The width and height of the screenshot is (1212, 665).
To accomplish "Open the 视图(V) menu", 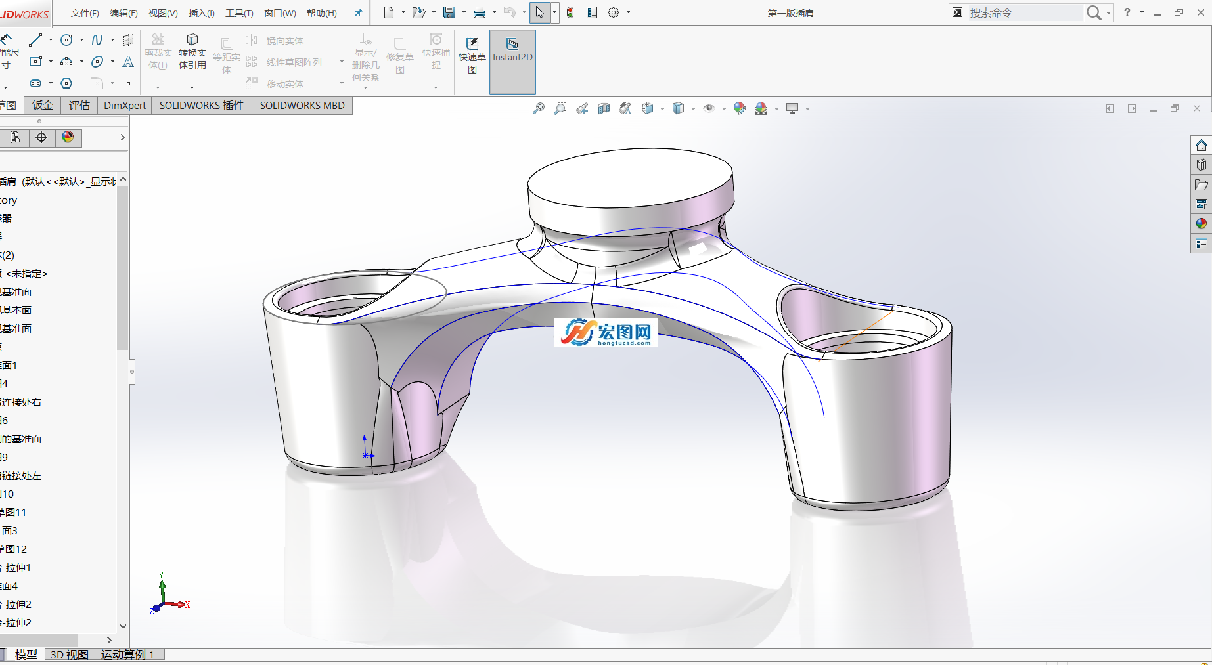I will click(x=163, y=13).
